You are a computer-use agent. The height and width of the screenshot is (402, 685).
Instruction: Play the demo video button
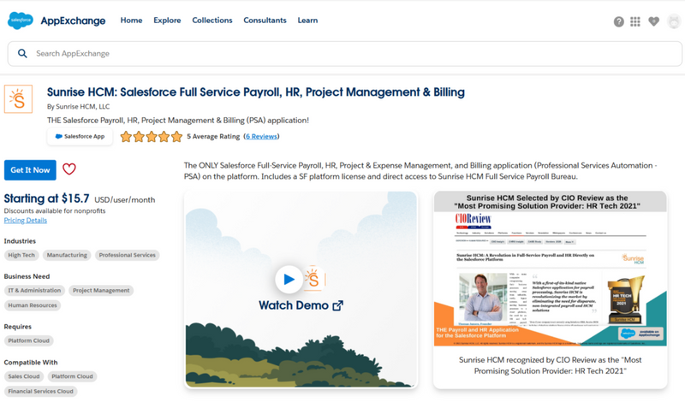click(289, 279)
